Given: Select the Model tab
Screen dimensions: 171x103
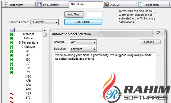Looking at the screenshot, I should point(86,4).
